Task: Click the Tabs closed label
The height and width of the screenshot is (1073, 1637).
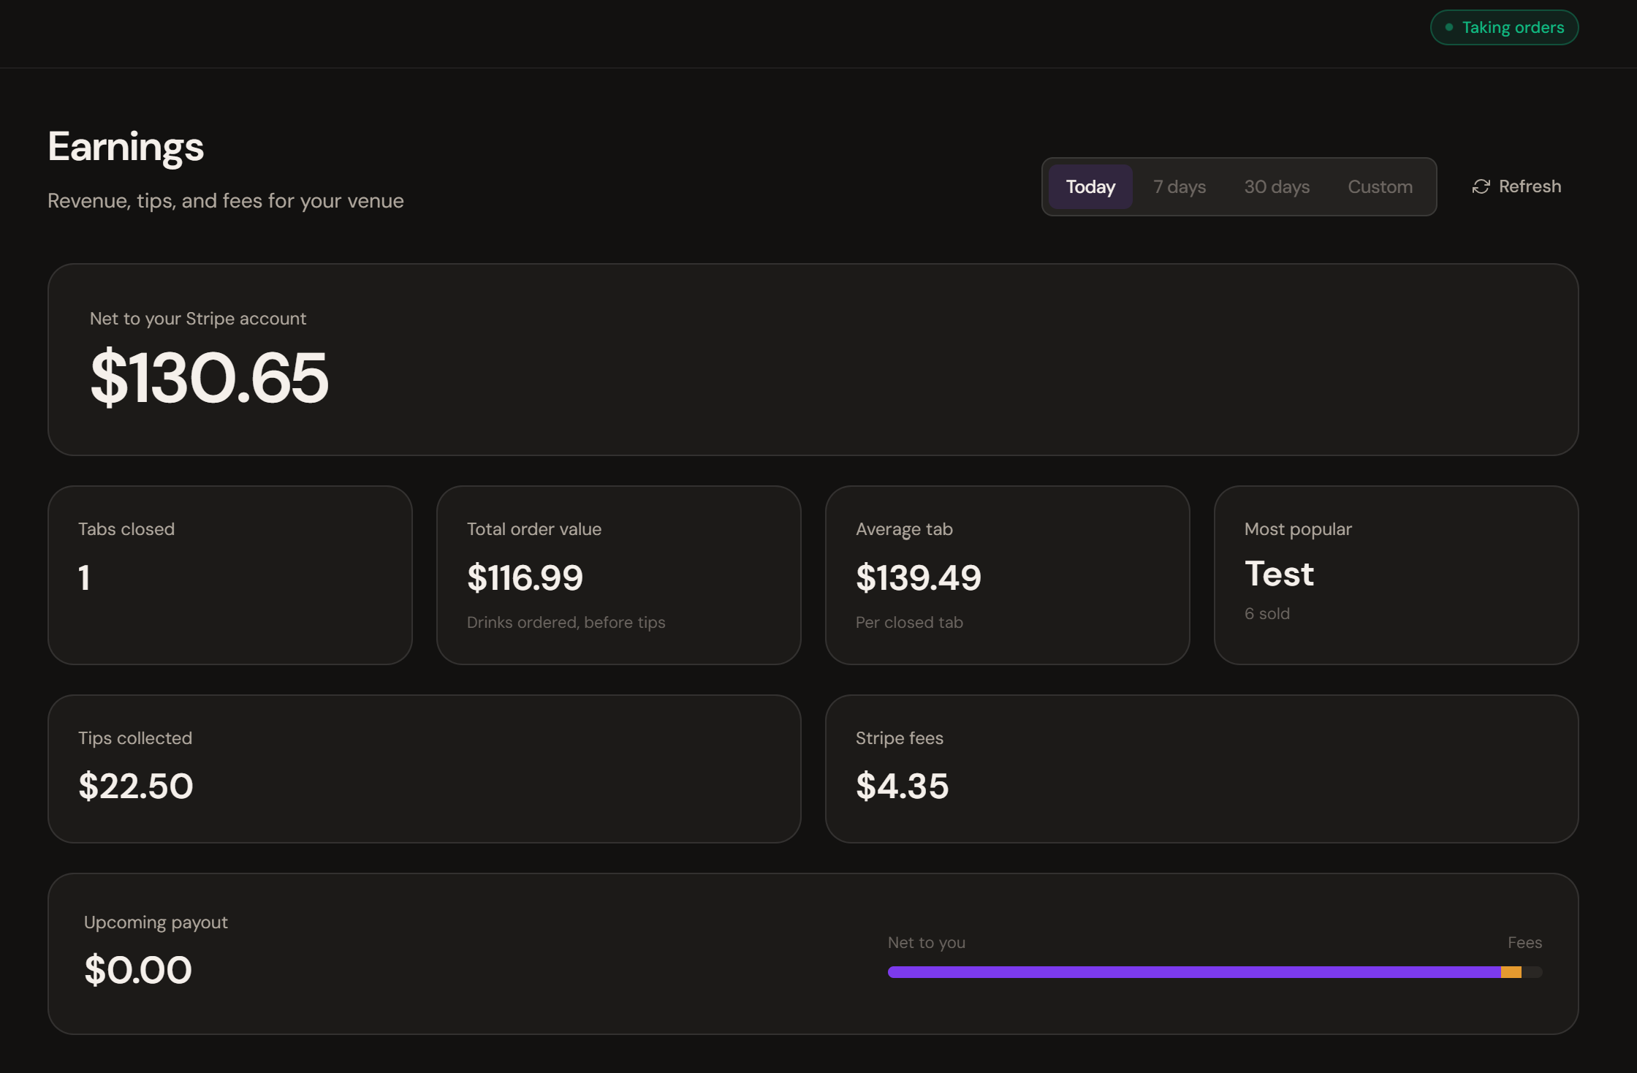Action: click(126, 529)
